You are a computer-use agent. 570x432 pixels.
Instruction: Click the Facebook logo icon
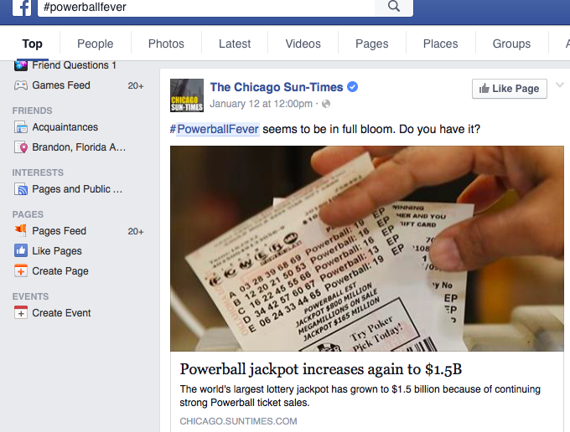point(22,8)
